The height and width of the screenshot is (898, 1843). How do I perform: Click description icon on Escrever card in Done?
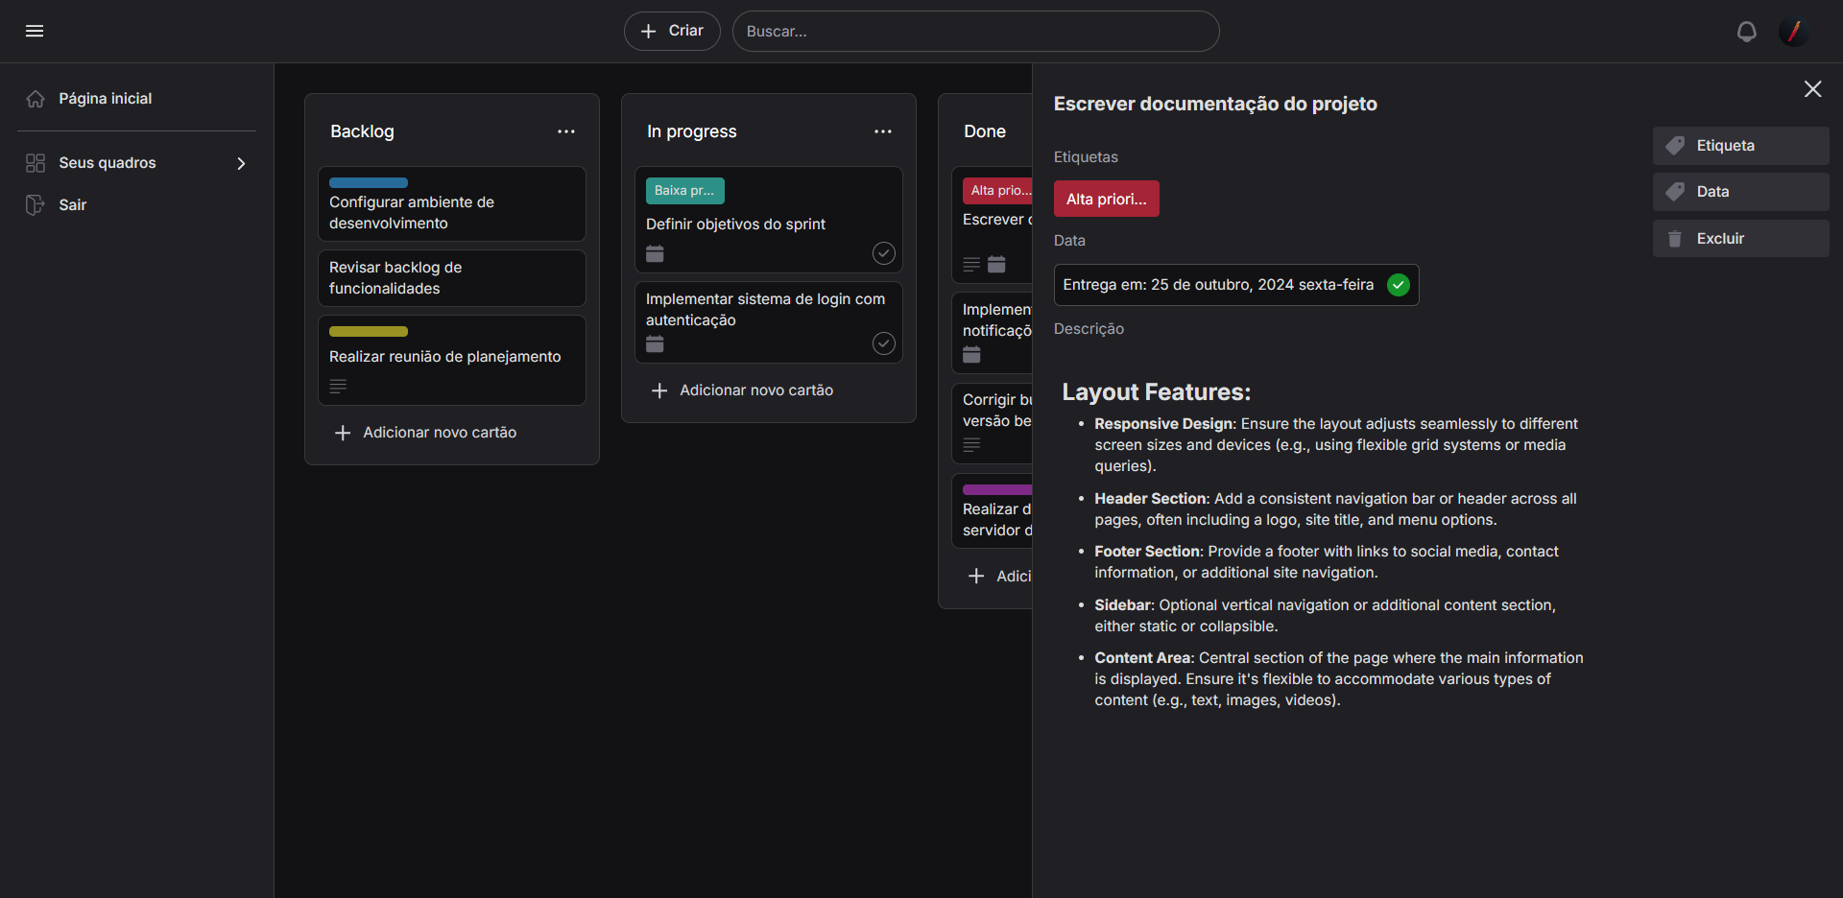[971, 264]
